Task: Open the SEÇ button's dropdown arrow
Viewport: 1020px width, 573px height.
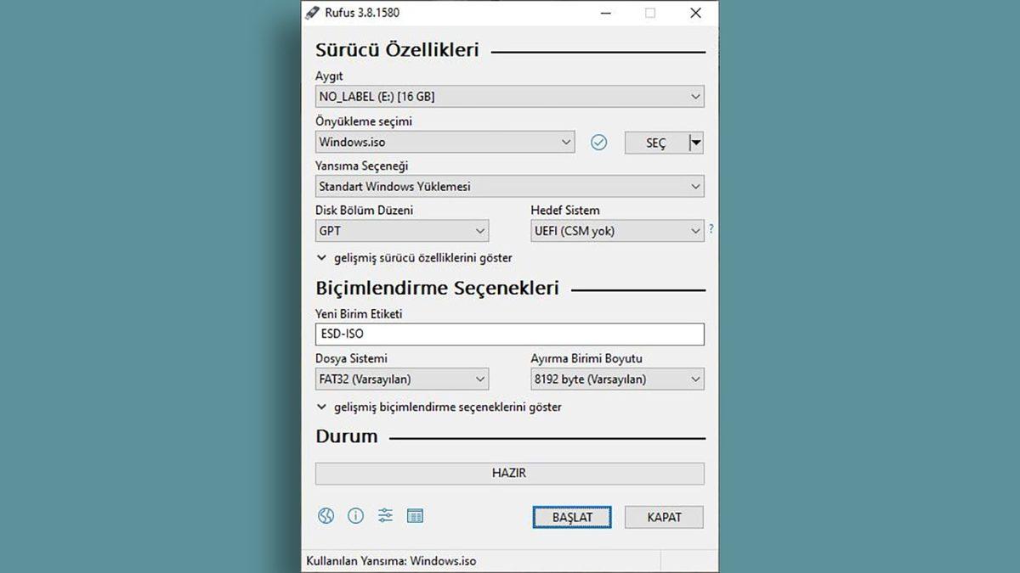Action: (x=695, y=142)
